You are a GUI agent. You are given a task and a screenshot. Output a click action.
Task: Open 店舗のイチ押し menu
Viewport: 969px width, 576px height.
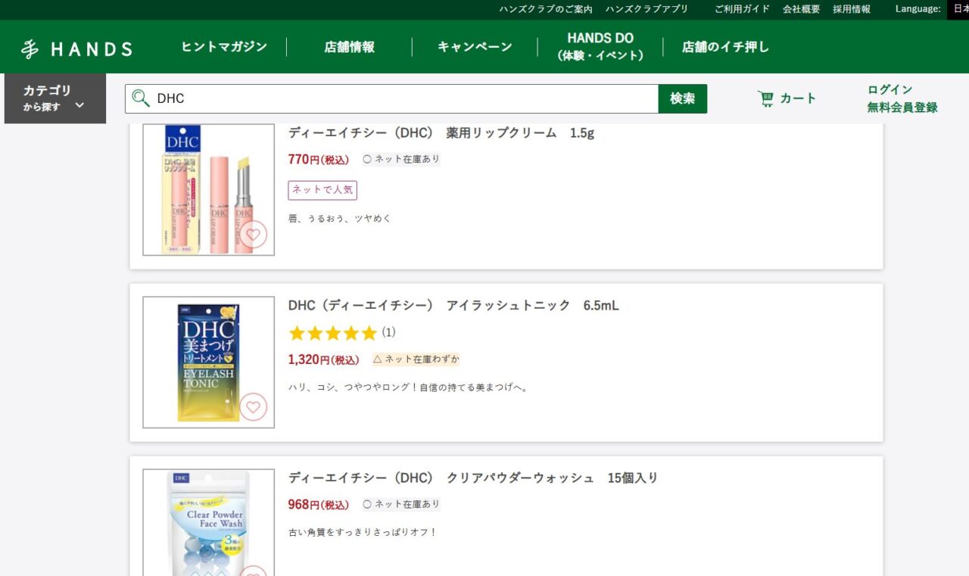(725, 47)
